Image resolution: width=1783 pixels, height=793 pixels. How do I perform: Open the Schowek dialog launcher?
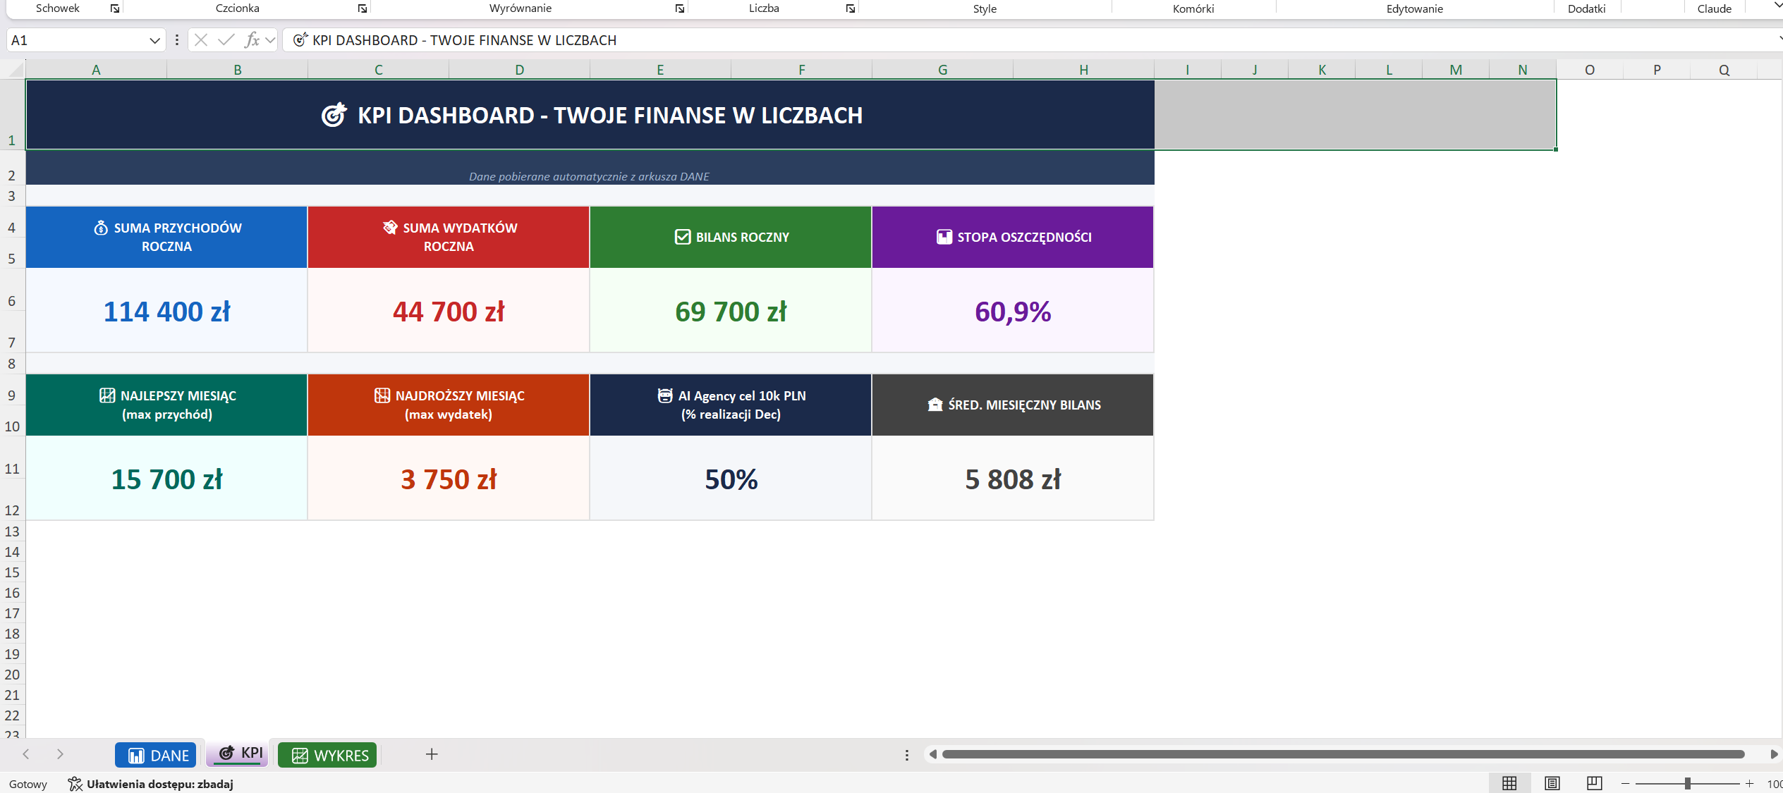115,8
